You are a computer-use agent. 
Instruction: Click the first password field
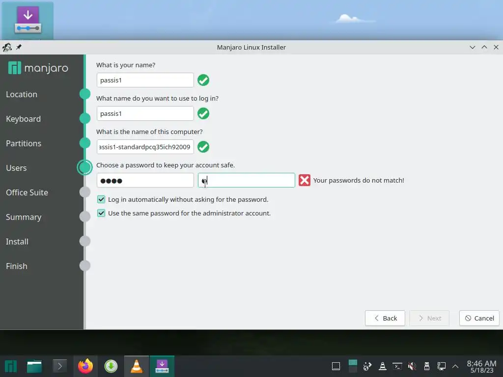[145, 181]
